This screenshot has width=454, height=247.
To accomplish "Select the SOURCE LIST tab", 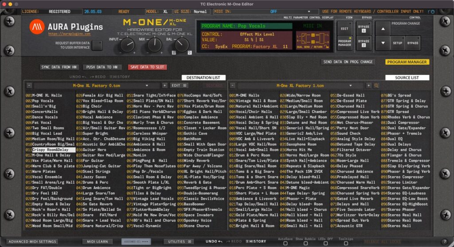I will [407, 77].
